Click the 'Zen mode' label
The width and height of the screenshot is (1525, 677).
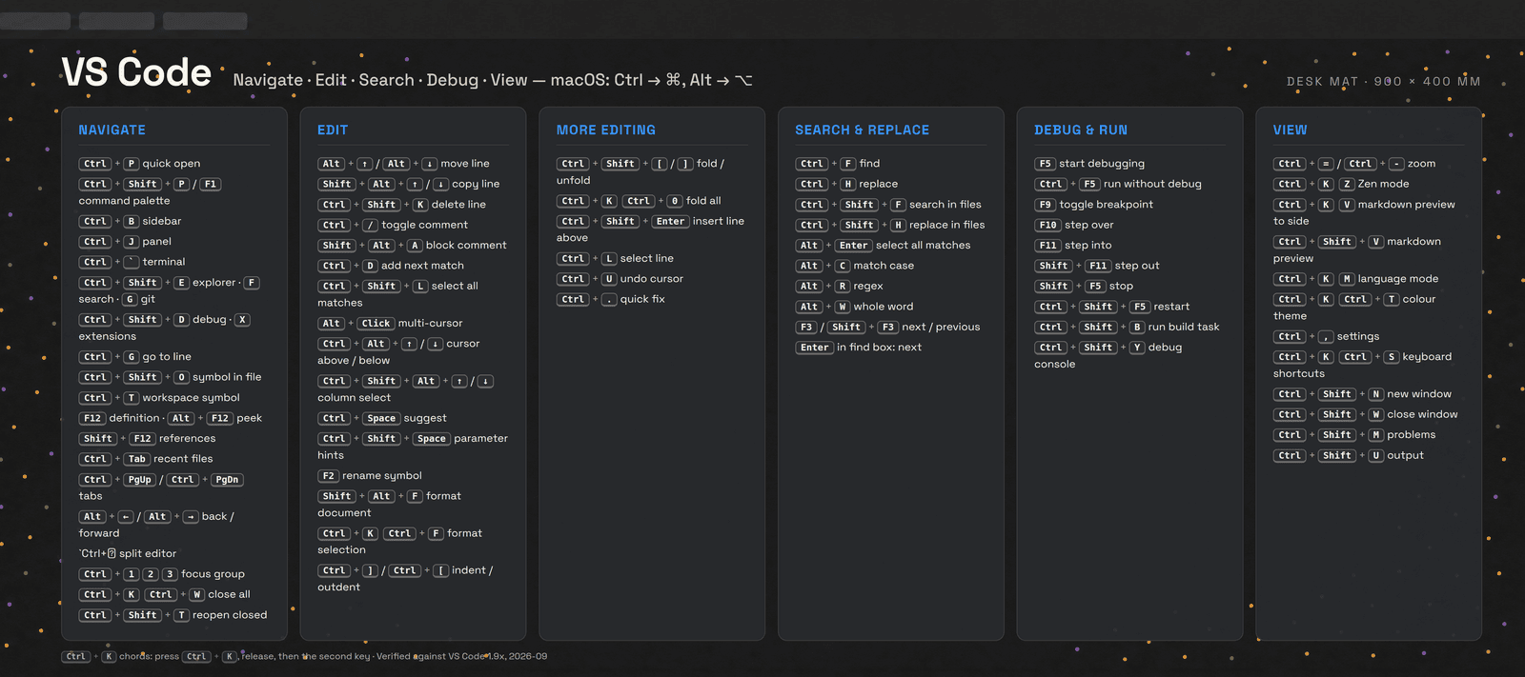[1383, 184]
